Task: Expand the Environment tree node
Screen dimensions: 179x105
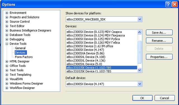Action: (7, 13)
